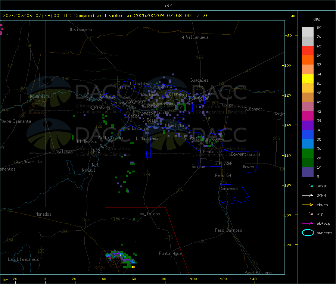Click the S_Pintada map label

(x=100, y=108)
